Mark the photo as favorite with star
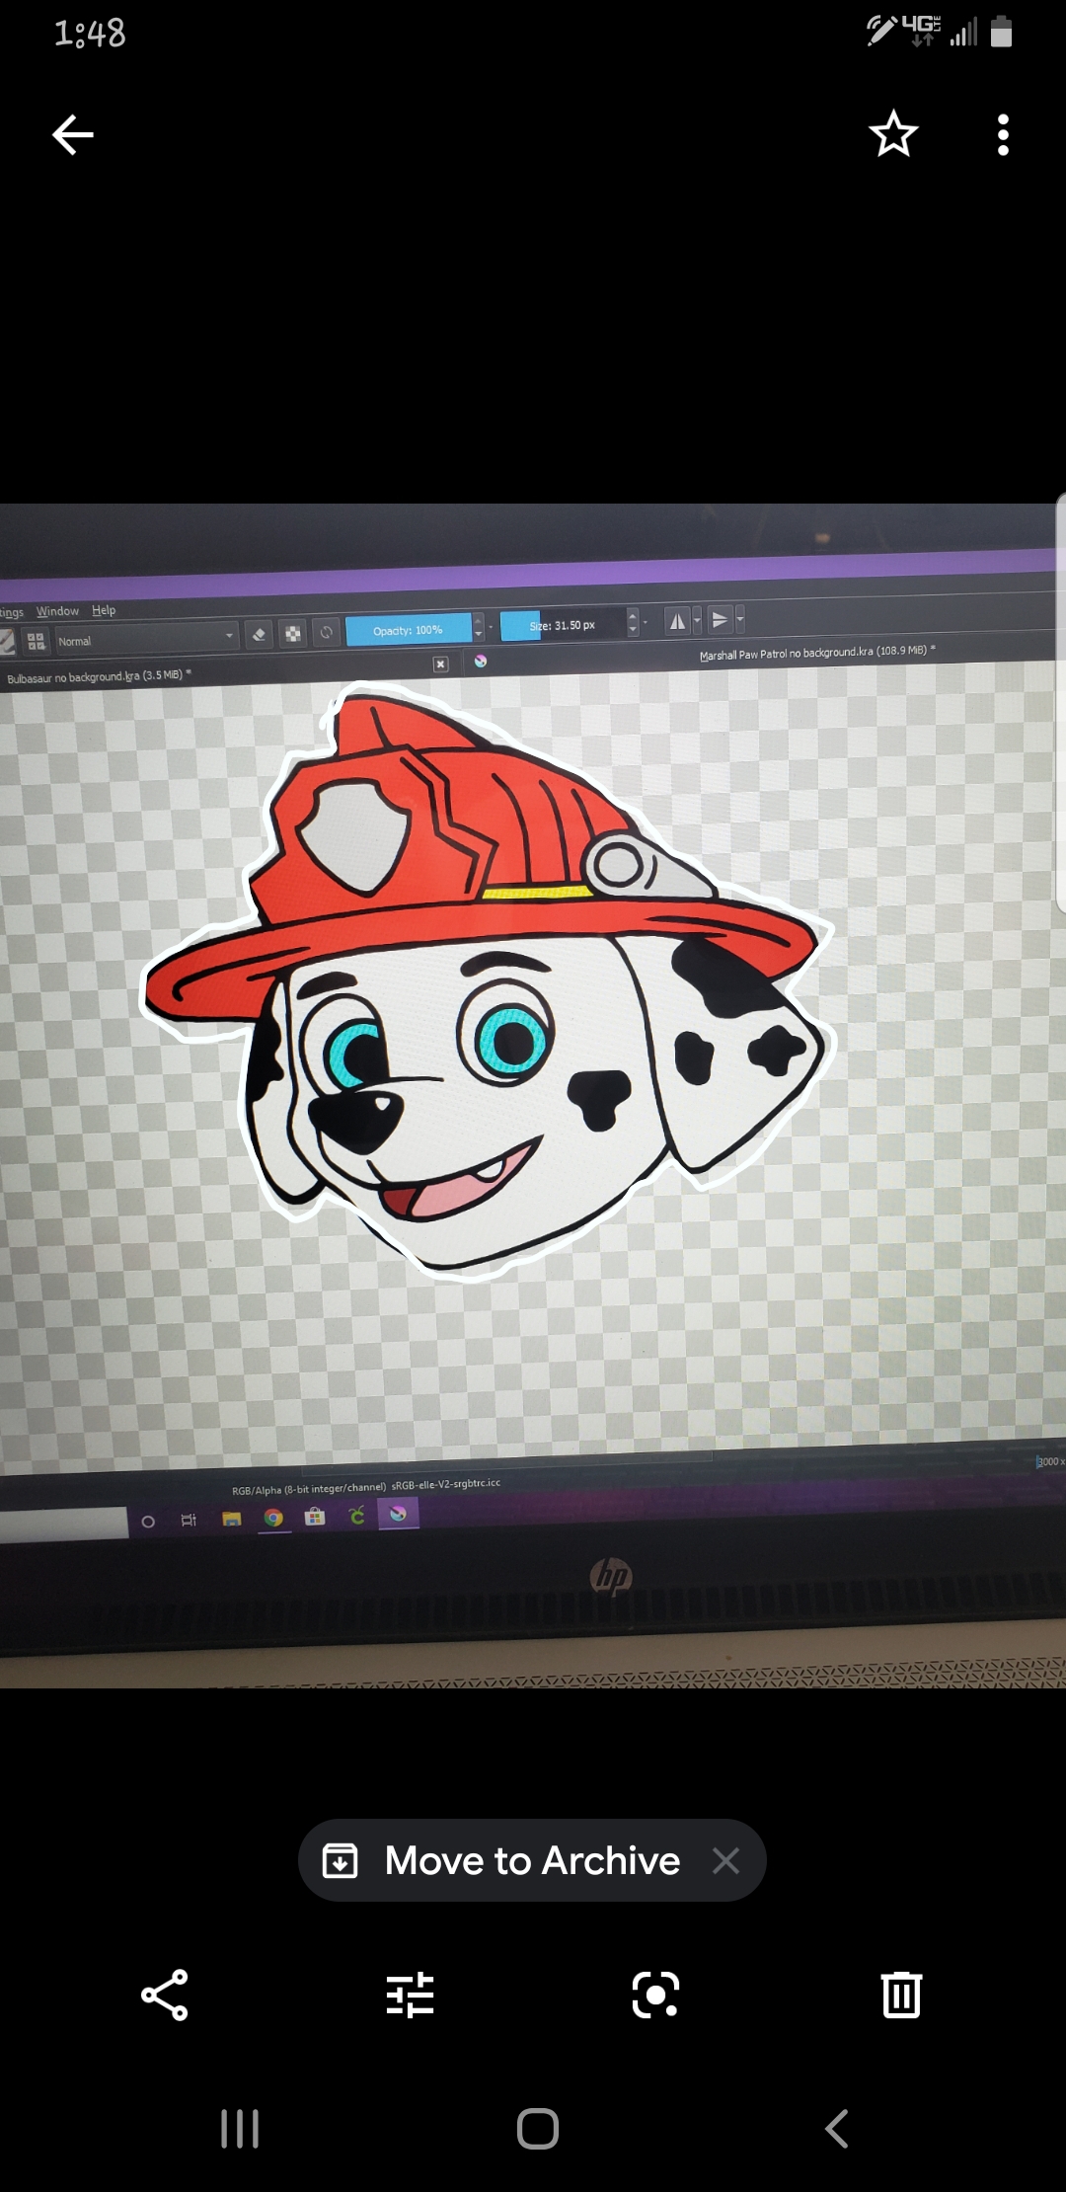Screen dimensions: 1066x2192 (x=893, y=134)
